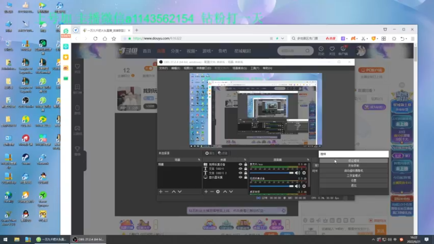Click browser URL address field
Viewport: 434px width, 244px height.
[x=205, y=38]
